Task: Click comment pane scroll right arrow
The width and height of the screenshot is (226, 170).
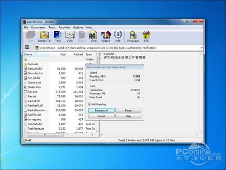Action: (197, 135)
